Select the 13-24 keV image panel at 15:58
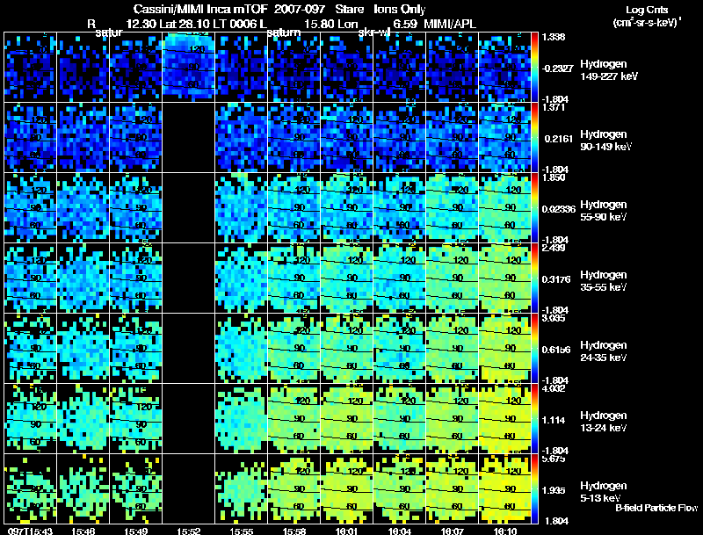This screenshot has height=535, width=703. coord(294,419)
